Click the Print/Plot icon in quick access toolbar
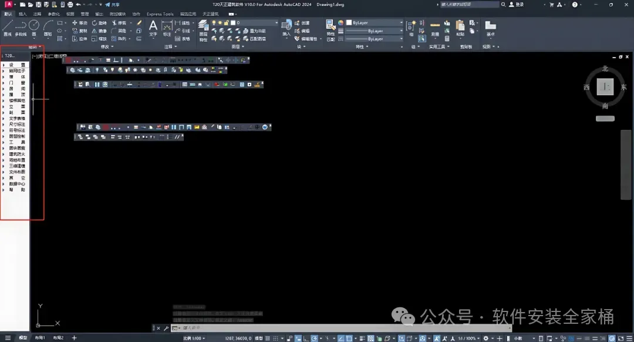The image size is (634, 342). click(70, 5)
